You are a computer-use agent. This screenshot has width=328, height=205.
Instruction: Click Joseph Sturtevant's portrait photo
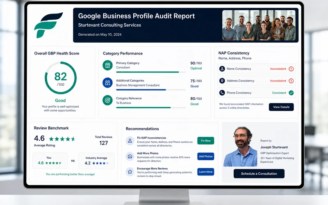[241, 146]
